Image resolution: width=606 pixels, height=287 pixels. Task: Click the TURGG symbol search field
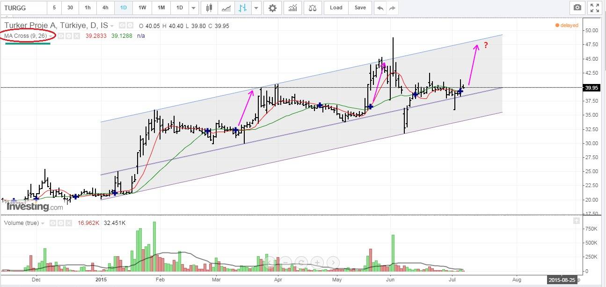tap(23, 8)
